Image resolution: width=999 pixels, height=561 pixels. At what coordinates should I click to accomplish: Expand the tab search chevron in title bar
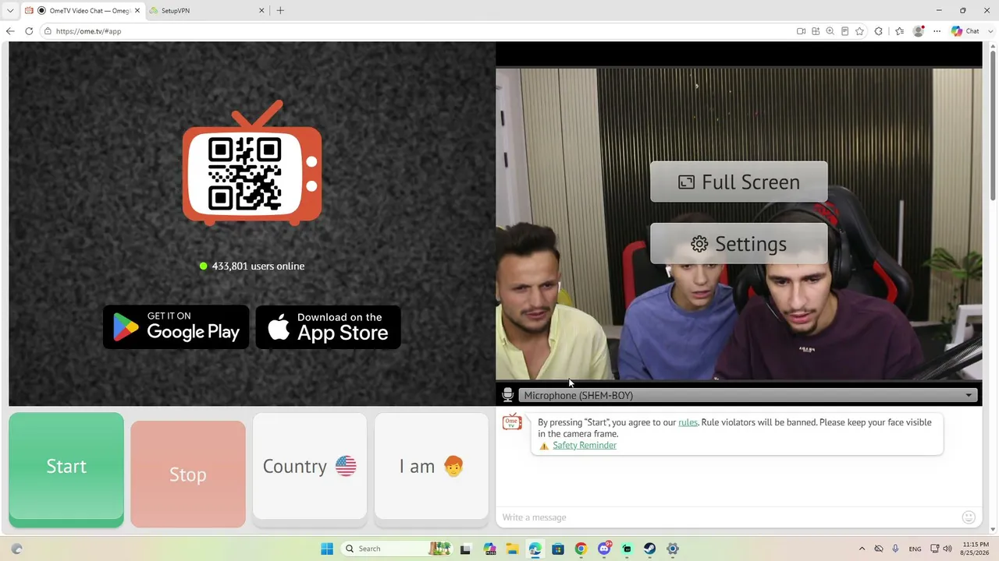[x=10, y=10]
